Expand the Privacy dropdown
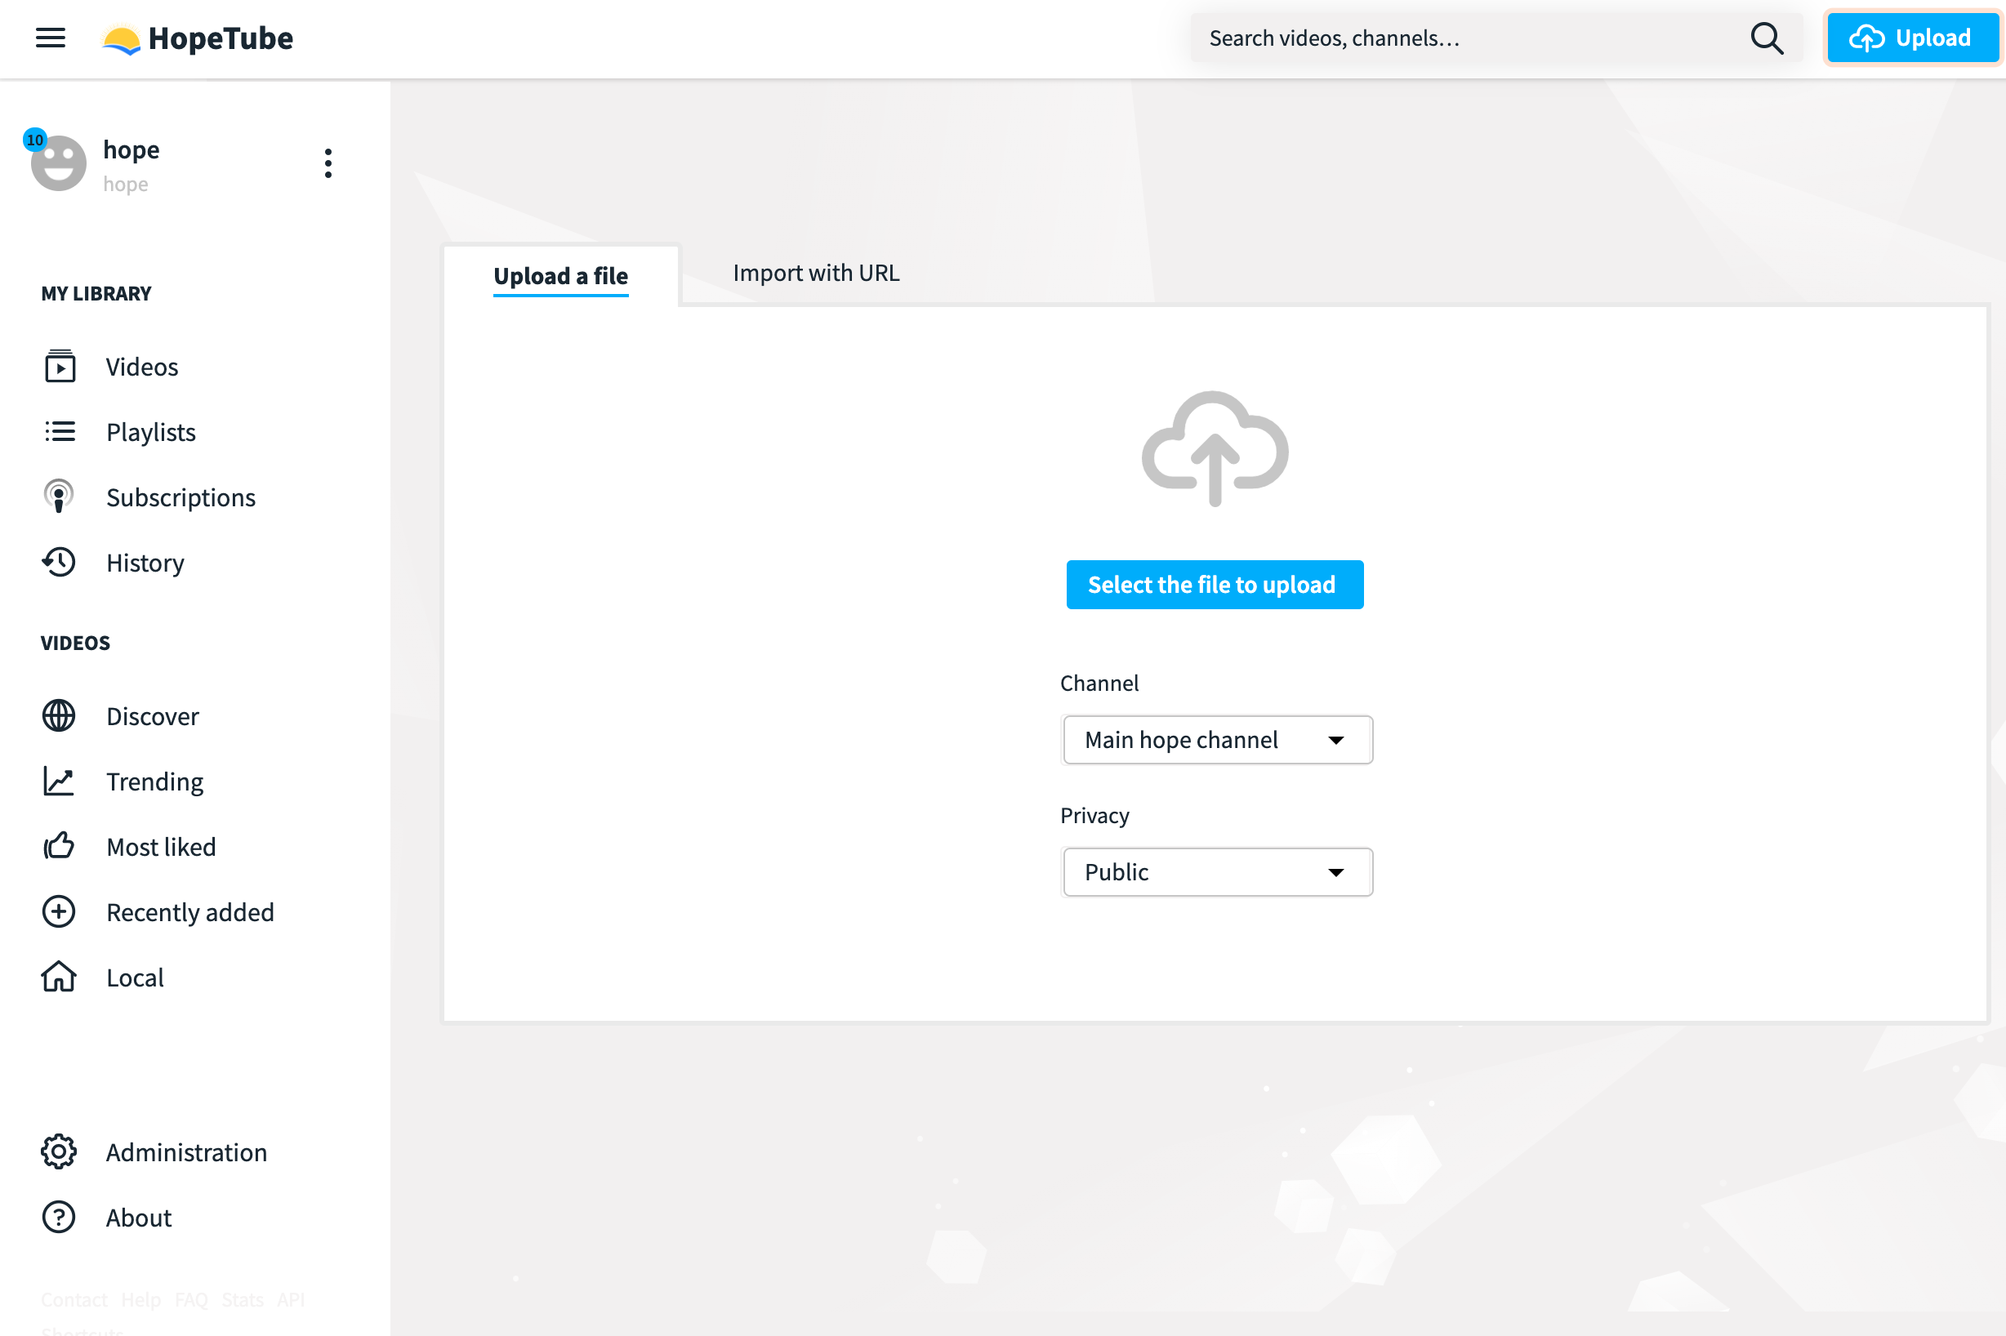 coord(1217,871)
